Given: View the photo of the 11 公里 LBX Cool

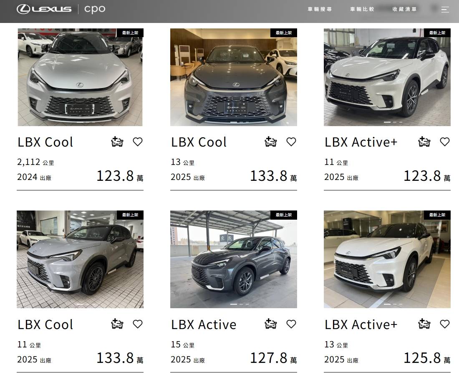Looking at the screenshot, I should [80, 259].
